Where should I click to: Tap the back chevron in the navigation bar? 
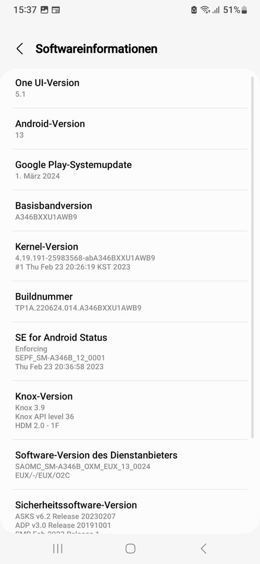point(203,548)
